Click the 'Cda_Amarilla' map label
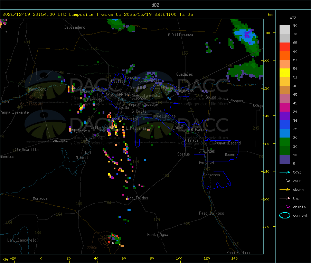 point(26,150)
